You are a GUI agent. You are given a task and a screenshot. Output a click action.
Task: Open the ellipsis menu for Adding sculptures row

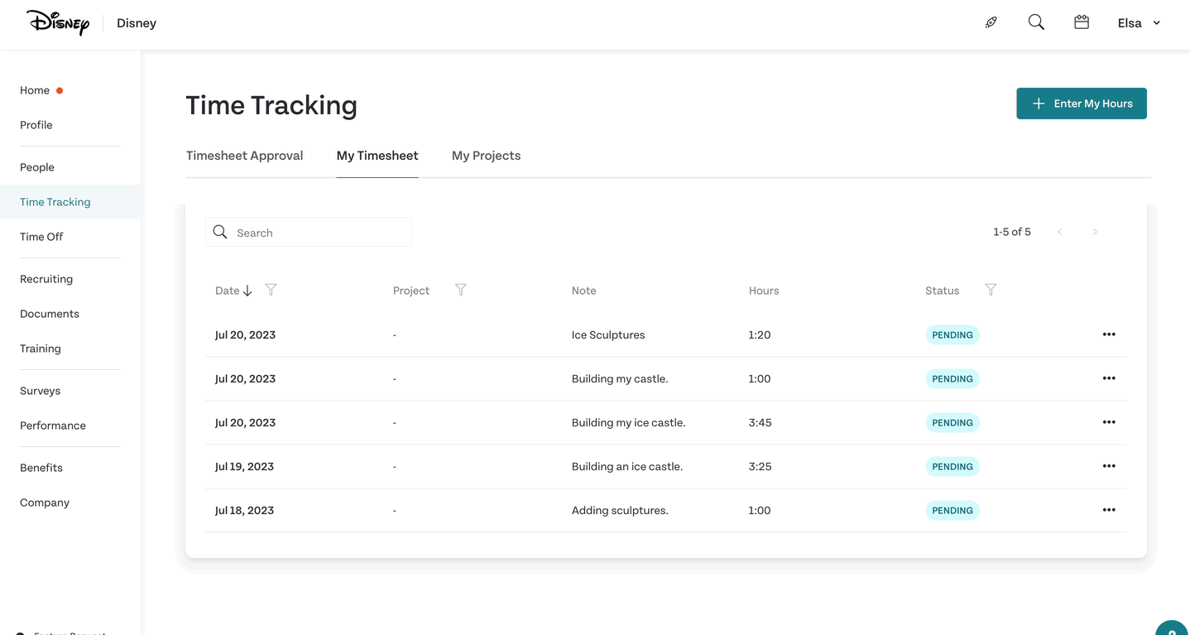click(1108, 509)
